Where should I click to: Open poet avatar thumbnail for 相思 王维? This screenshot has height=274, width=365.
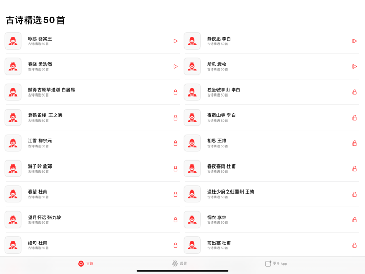192,143
